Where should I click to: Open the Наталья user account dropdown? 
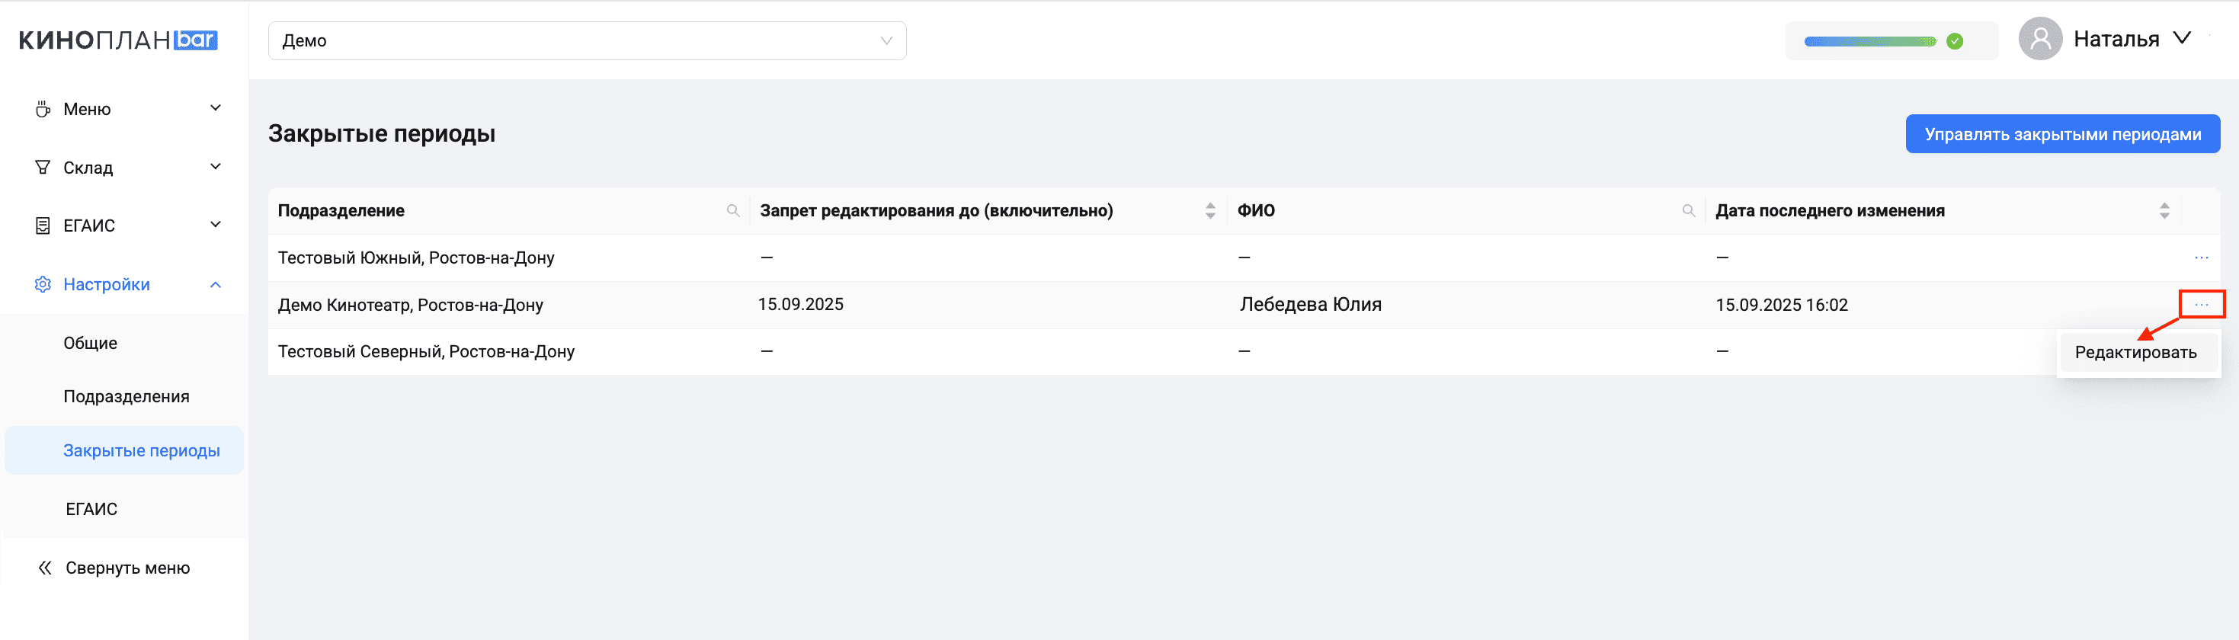pyautogui.click(x=2130, y=39)
